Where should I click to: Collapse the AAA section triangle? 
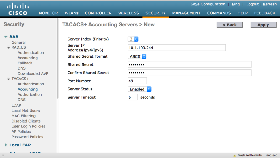(x=6, y=37)
